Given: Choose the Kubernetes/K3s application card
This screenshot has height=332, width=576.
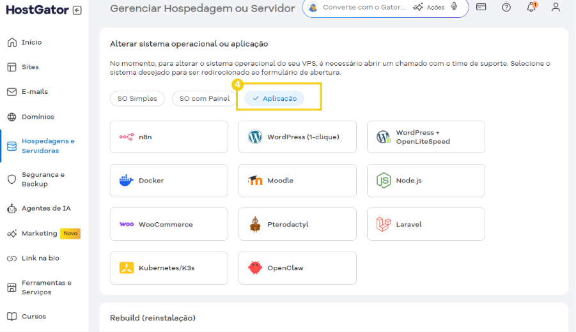Looking at the screenshot, I should (169, 268).
